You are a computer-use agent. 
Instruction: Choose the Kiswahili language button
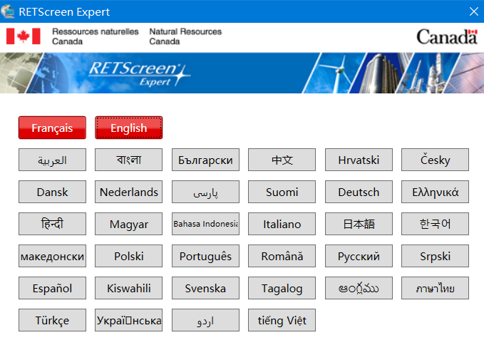pos(129,288)
